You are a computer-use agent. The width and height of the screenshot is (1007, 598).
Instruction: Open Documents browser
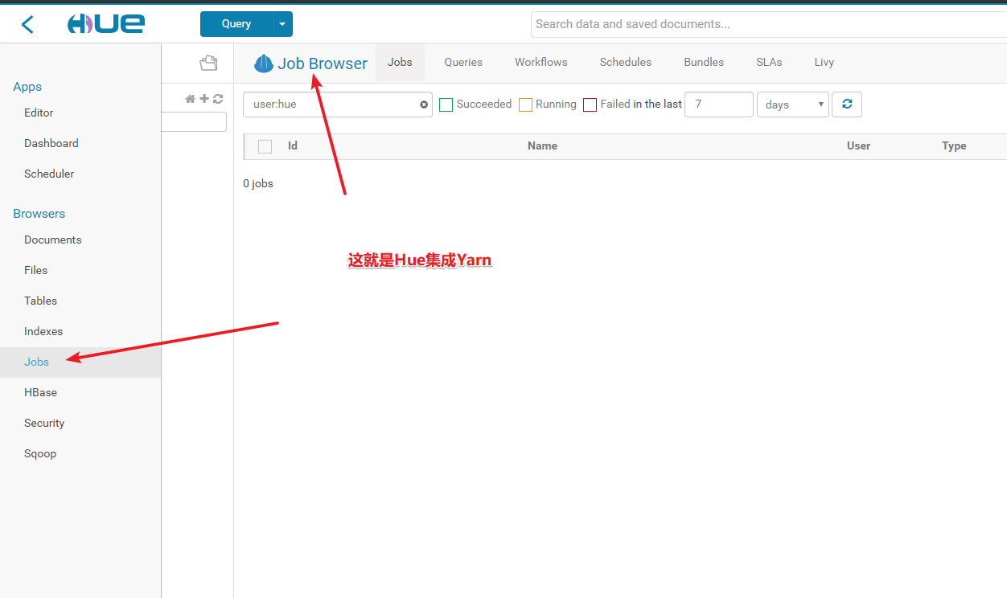[x=53, y=240]
